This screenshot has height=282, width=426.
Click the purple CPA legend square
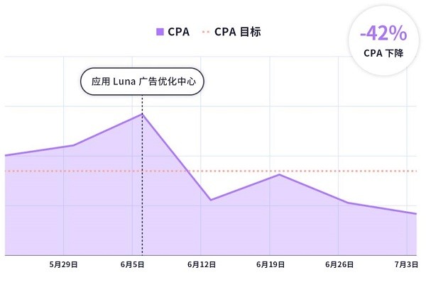click(x=160, y=32)
